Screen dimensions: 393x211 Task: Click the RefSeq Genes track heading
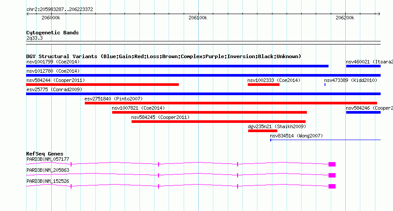[x=45, y=154]
